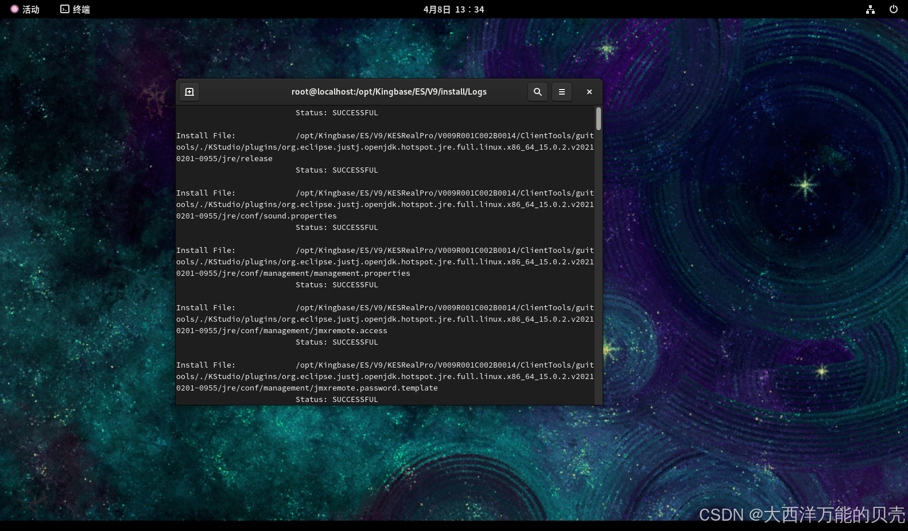908x531 pixels.
Task: Click the Install File label above jmxremote.access
Action: (x=205, y=308)
